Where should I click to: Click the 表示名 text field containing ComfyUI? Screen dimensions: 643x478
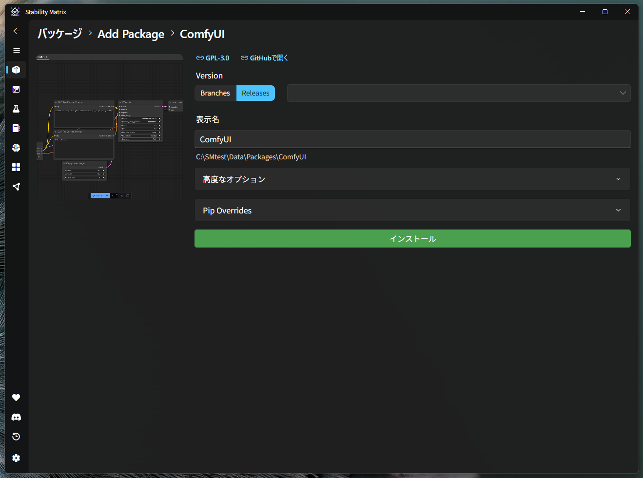tap(412, 139)
